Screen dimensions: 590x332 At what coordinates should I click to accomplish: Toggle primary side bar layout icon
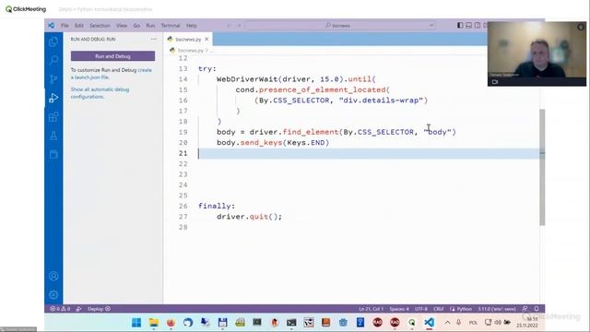click(460, 25)
